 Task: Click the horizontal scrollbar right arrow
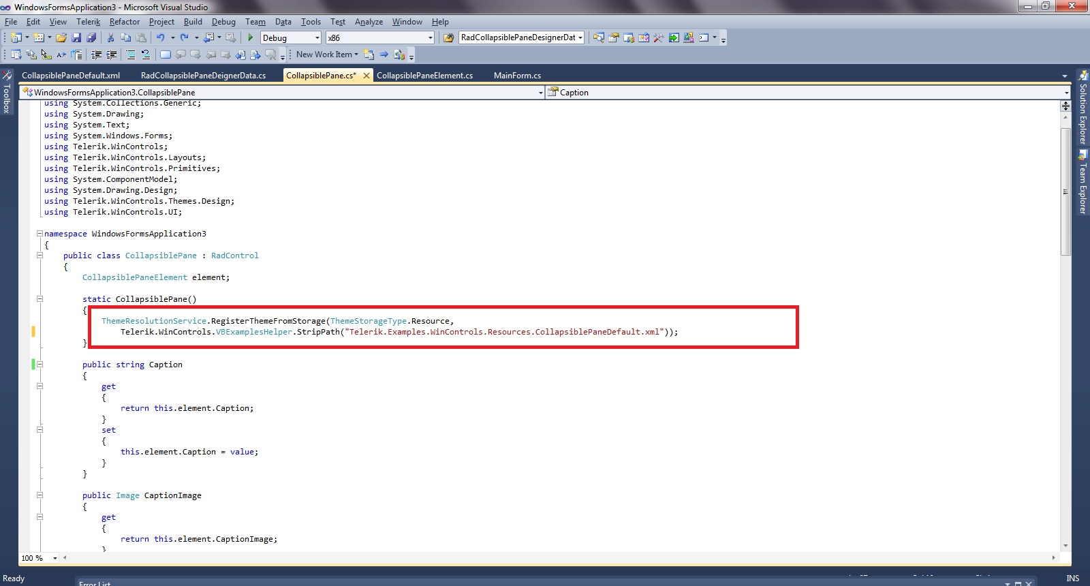click(x=1053, y=558)
